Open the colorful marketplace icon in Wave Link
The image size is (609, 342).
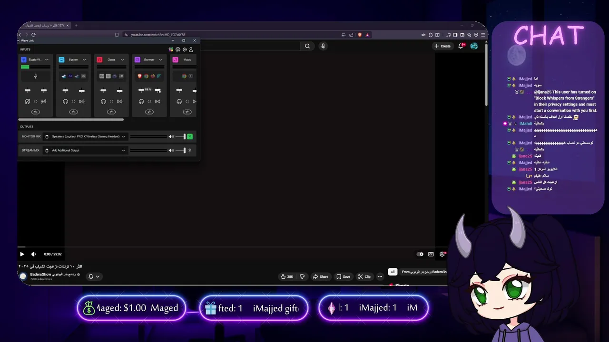[x=171, y=49]
